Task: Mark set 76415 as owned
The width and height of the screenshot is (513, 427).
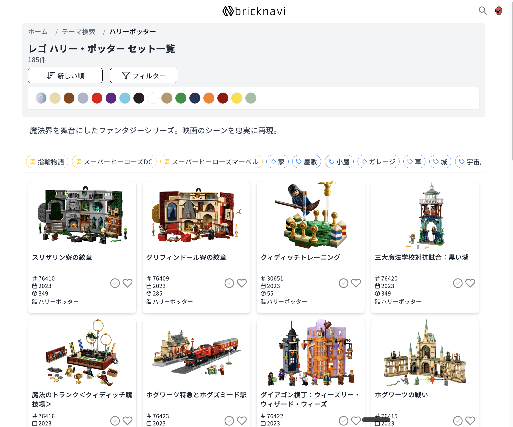Action: point(458,421)
